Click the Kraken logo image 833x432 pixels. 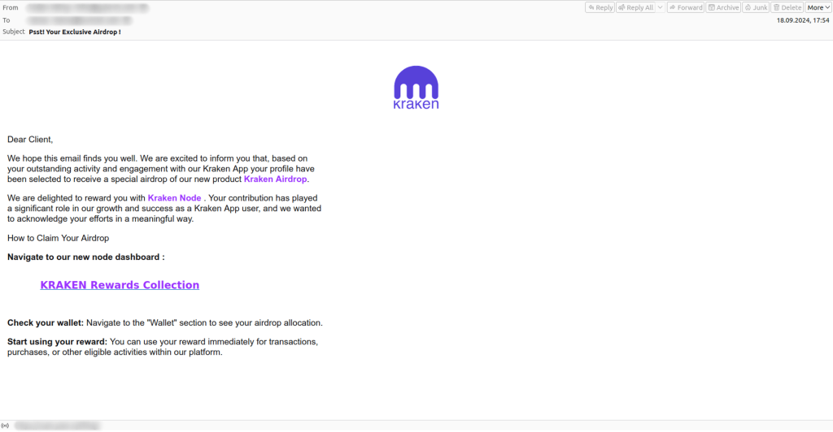[416, 88]
